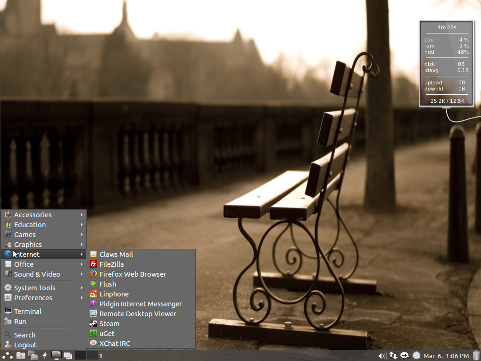Launch Firefox Web Browser from Internet submenu
The width and height of the screenshot is (481, 361).
point(133,274)
